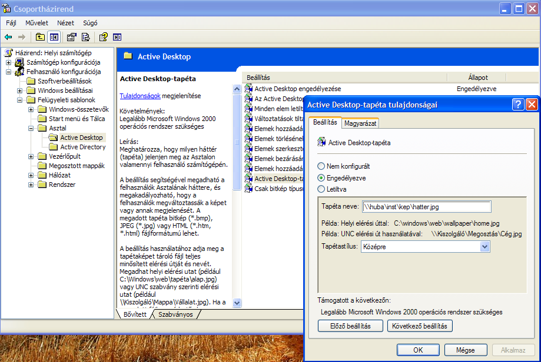Toggle the show/hide console tree icon

(54, 37)
